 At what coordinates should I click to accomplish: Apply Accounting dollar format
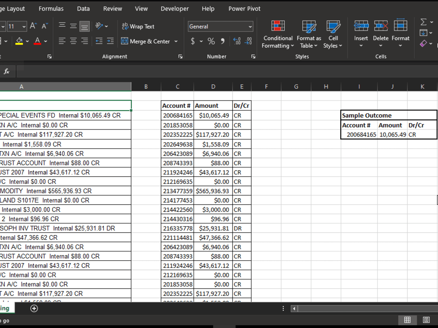[193, 41]
